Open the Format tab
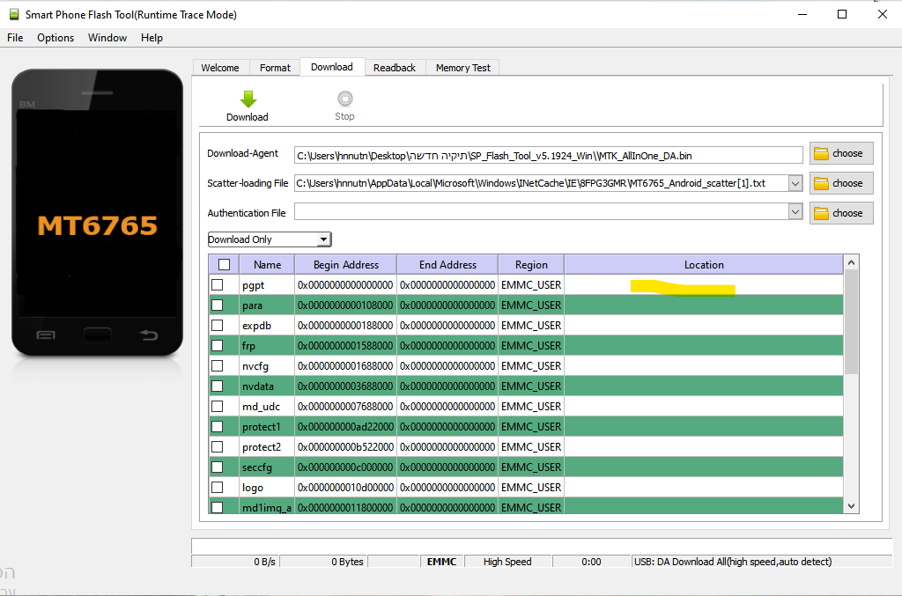The height and width of the screenshot is (596, 902). tap(275, 68)
